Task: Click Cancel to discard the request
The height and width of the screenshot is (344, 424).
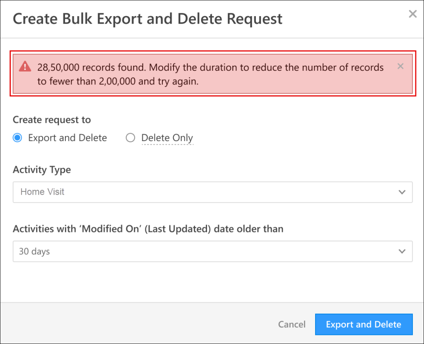Action: coord(291,325)
